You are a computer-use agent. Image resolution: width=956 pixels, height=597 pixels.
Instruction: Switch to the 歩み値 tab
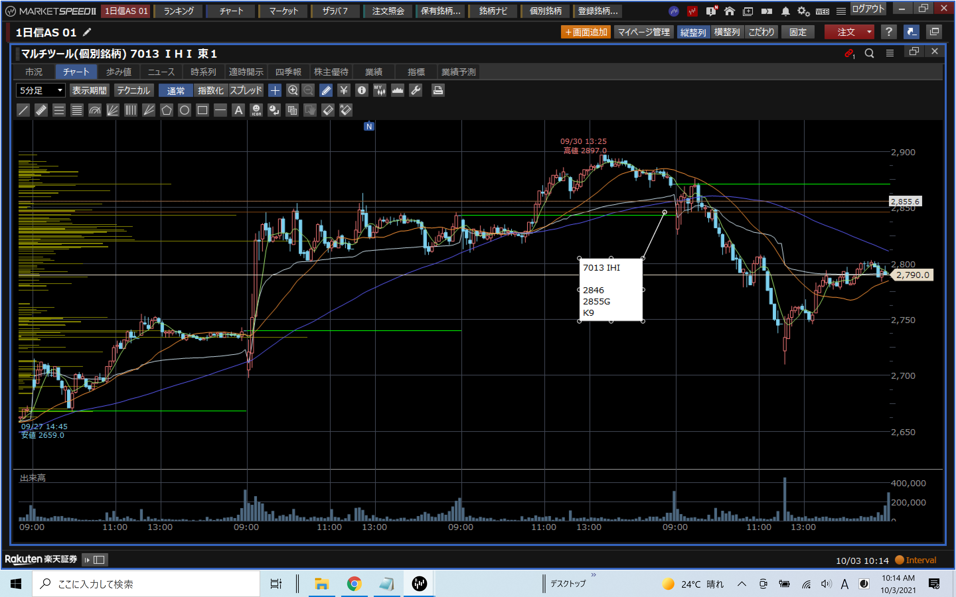pos(119,72)
